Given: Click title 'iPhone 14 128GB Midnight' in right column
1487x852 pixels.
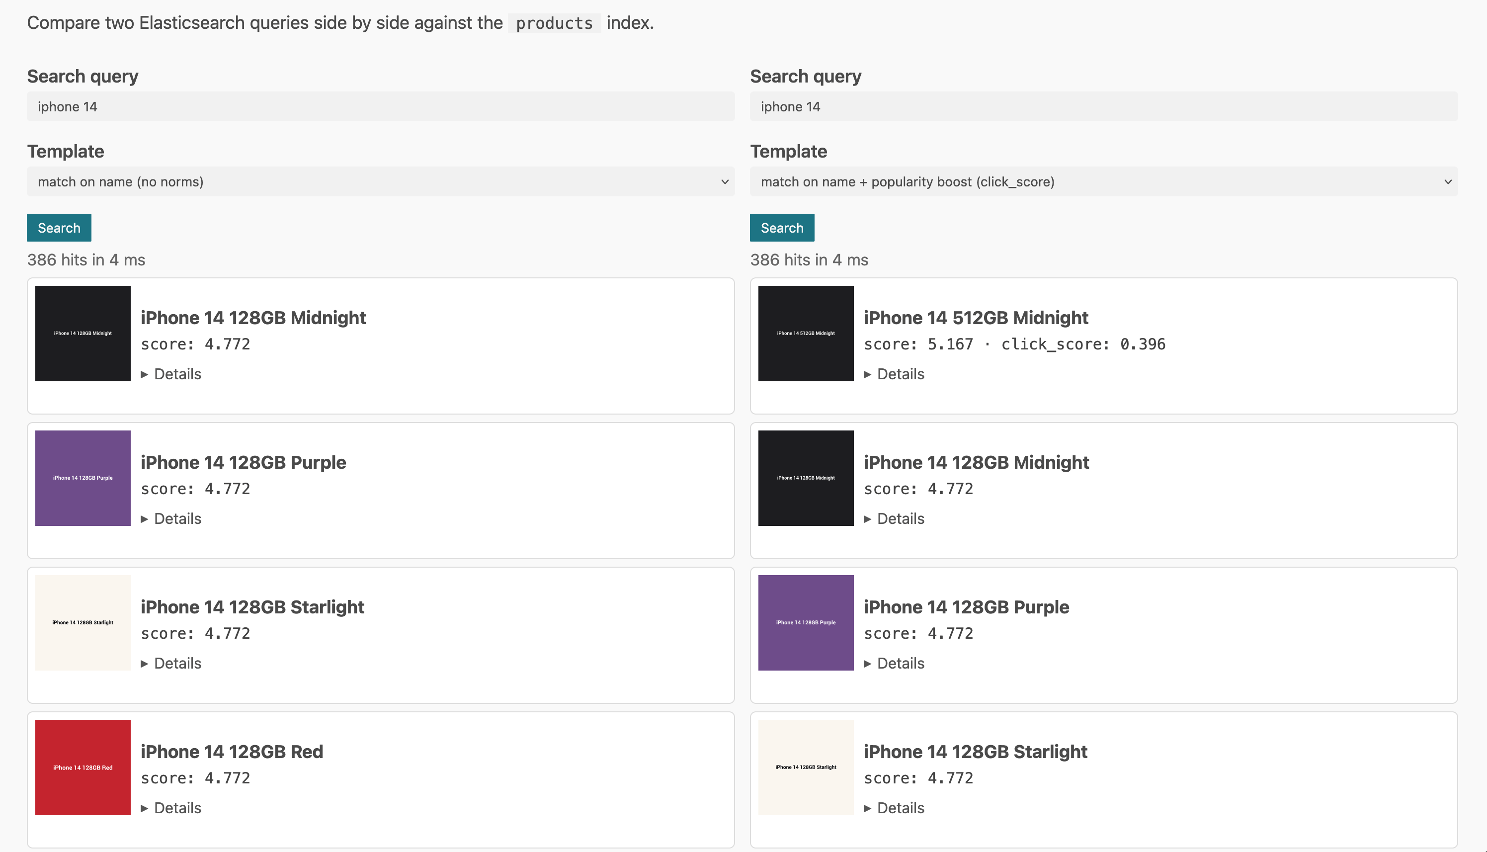Looking at the screenshot, I should click(976, 462).
